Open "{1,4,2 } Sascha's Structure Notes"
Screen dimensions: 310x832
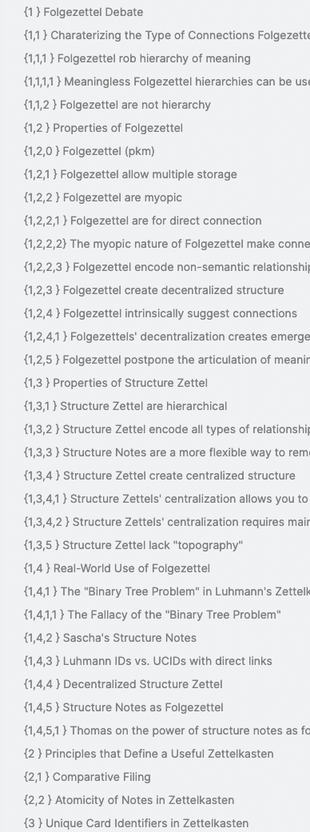pyautogui.click(x=110, y=639)
